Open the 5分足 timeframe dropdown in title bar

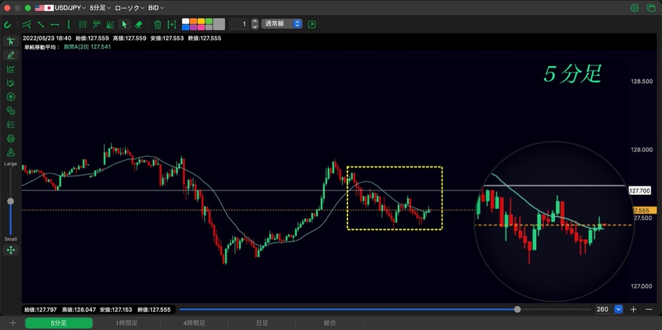(100, 8)
